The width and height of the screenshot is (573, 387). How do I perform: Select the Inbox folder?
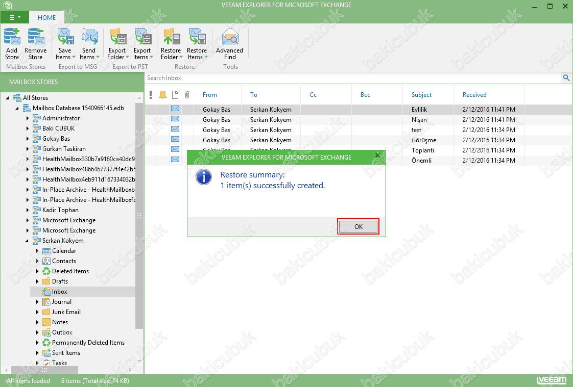tap(59, 292)
